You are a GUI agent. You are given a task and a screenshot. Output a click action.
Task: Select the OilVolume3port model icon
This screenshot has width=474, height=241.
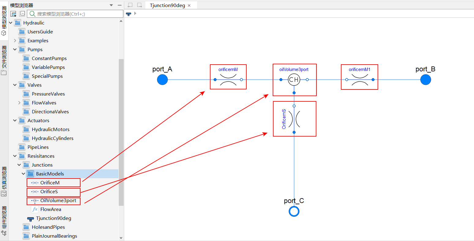click(x=35, y=201)
